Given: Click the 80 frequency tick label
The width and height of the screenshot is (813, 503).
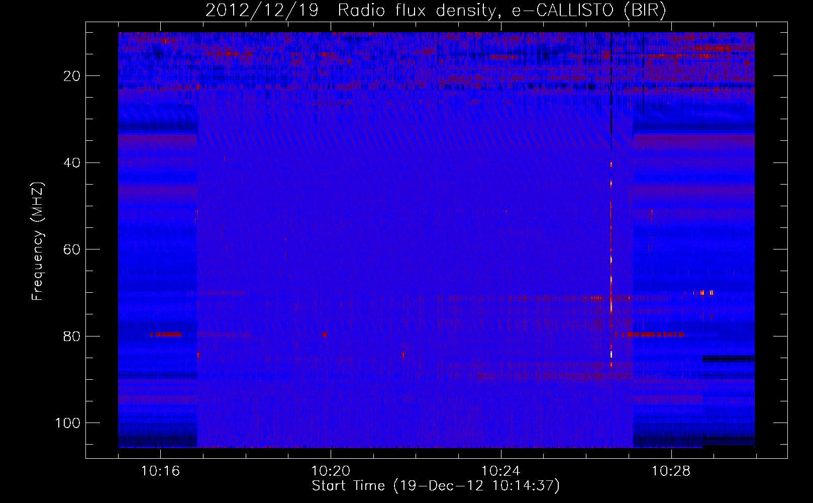Looking at the screenshot, I should [x=72, y=337].
